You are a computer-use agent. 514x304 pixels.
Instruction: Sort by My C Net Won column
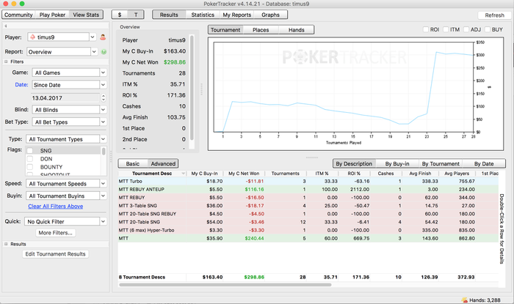click(x=244, y=174)
